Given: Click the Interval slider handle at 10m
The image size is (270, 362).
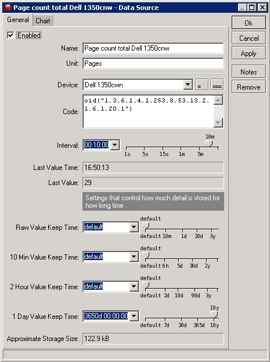Looking at the screenshot, I should (x=209, y=143).
